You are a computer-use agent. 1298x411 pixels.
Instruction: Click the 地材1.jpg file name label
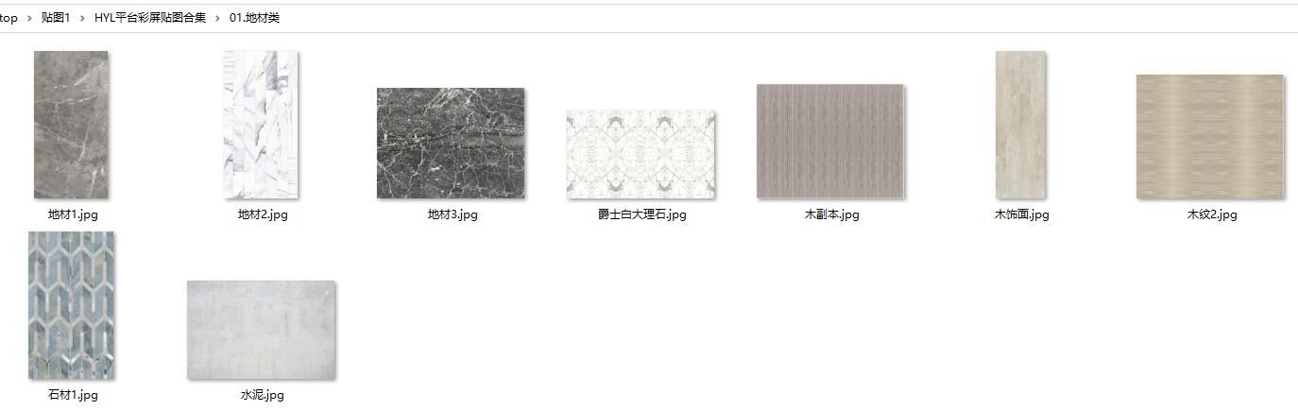73,214
